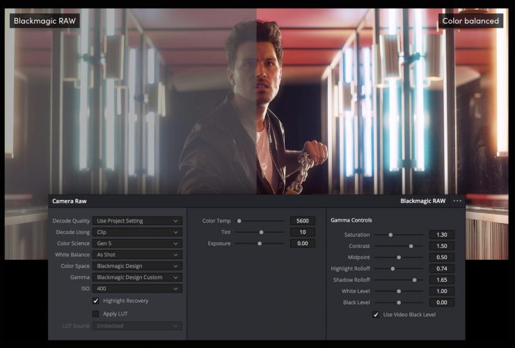515x348 pixels.
Task: Open the Camera Raw panel options menu
Action: (x=457, y=201)
